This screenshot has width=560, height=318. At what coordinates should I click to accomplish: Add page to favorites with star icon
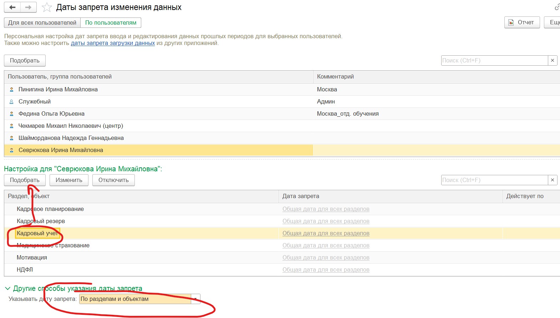(x=47, y=7)
